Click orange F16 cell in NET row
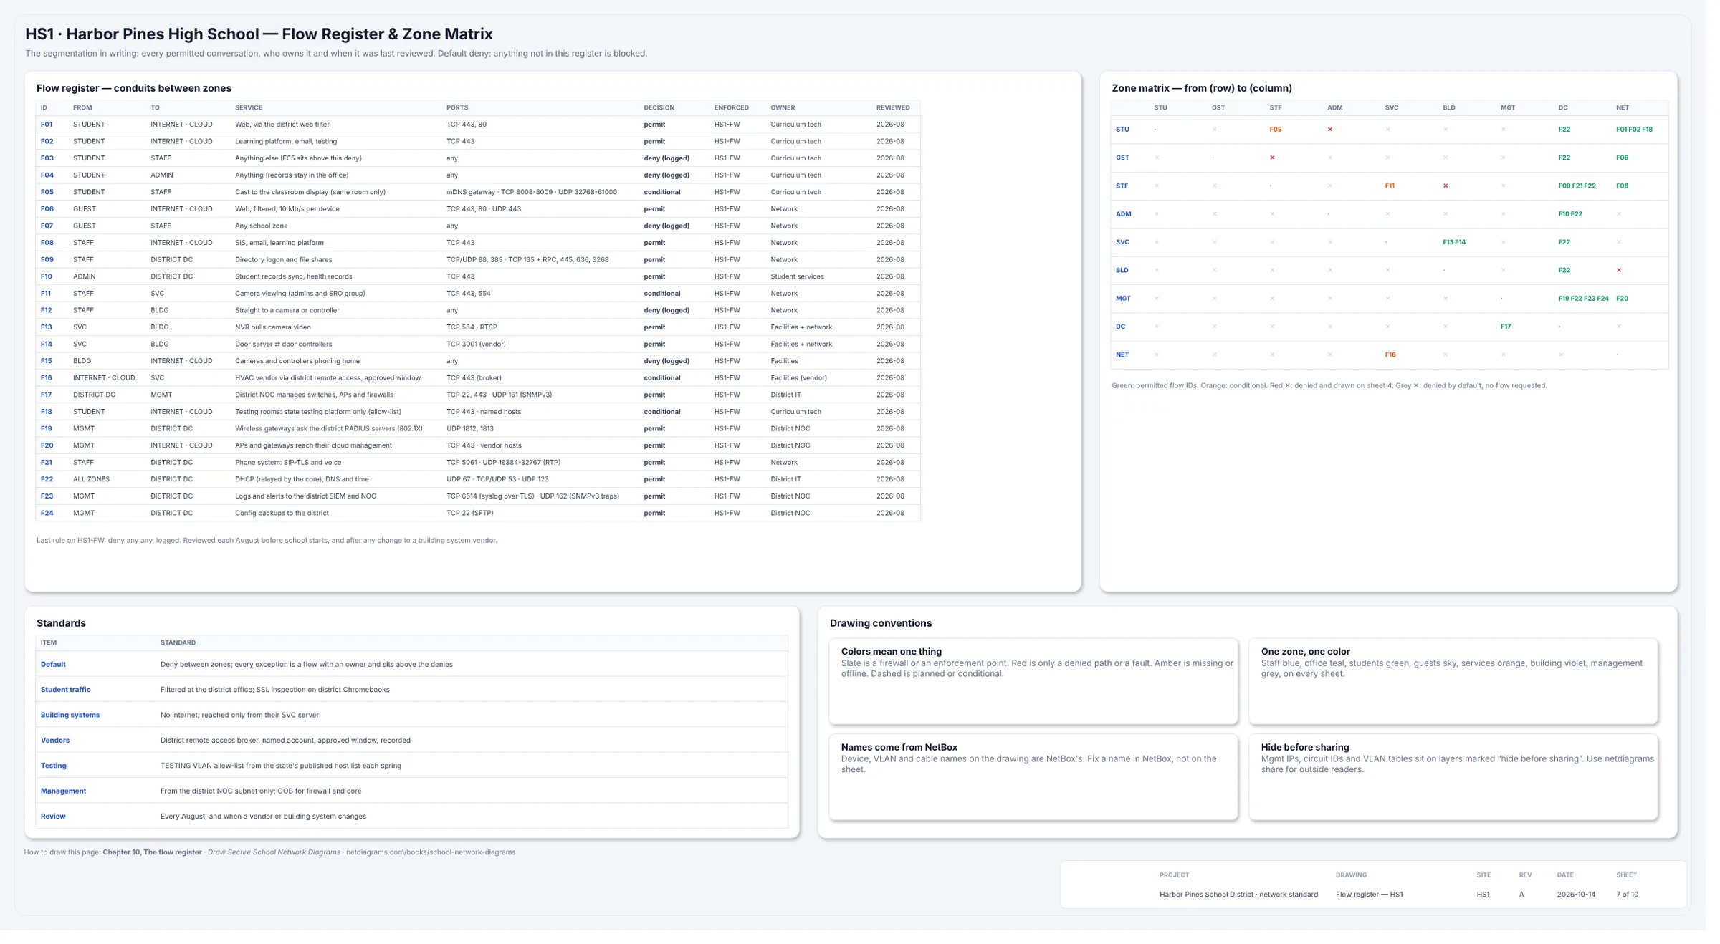 coord(1390,355)
